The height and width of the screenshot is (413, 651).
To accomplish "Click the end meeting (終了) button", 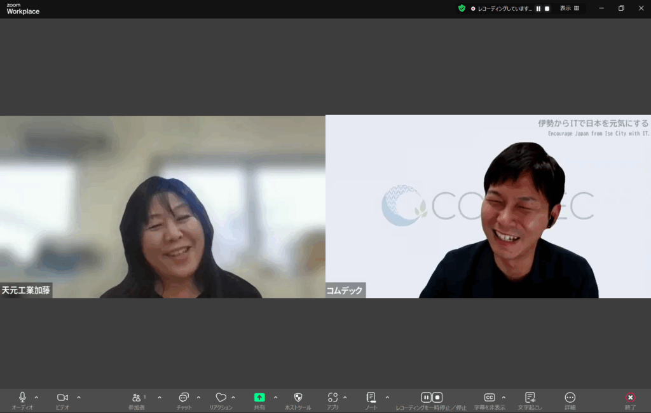I will click(x=630, y=397).
